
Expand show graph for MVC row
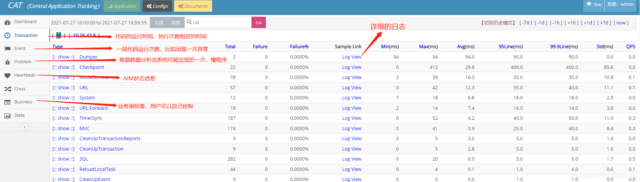coord(64,128)
